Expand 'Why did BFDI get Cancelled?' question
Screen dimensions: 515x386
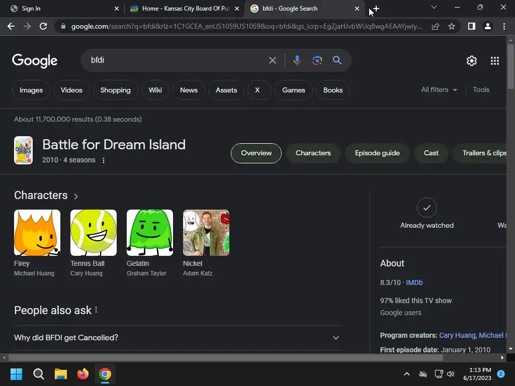(x=178, y=338)
